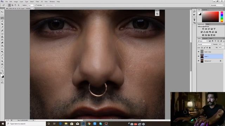Select the Dodge tool
Viewport: 225px width, 126px height.
click(2, 52)
